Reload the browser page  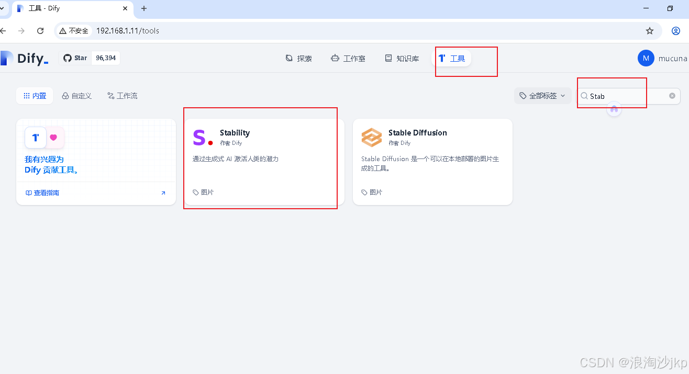(40, 31)
